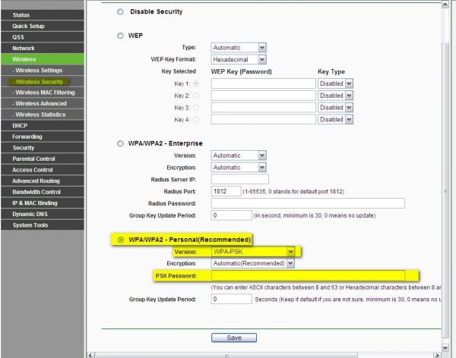Go to the Wireless Security submenu
Viewport: 456px width, 358px height.
43,82
